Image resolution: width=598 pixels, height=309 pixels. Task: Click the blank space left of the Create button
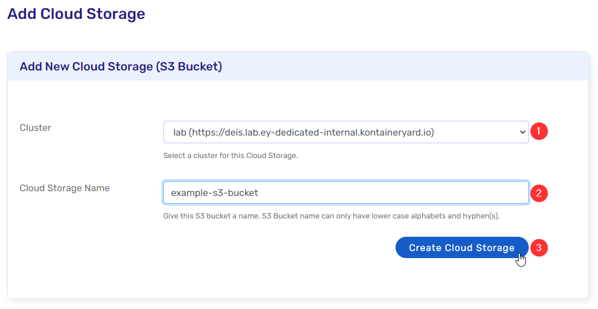(x=266, y=248)
